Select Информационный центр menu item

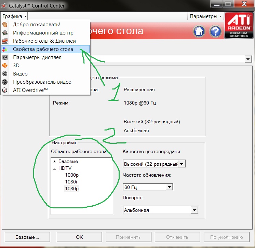[45, 33]
